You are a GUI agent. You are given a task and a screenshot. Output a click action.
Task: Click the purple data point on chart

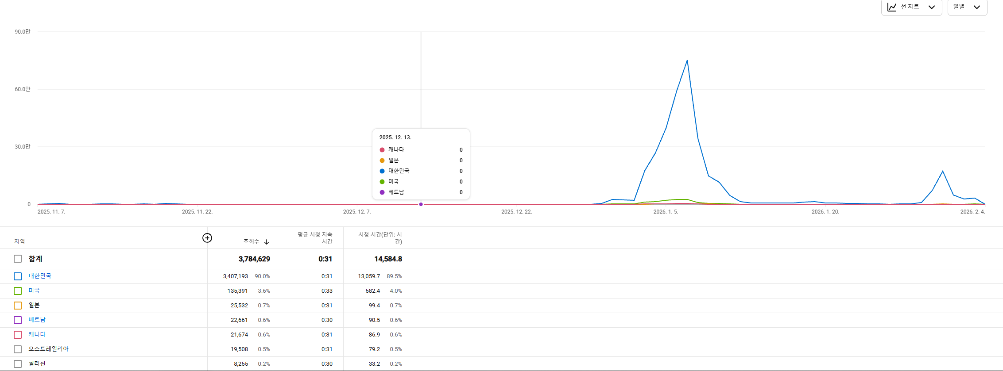click(x=421, y=204)
